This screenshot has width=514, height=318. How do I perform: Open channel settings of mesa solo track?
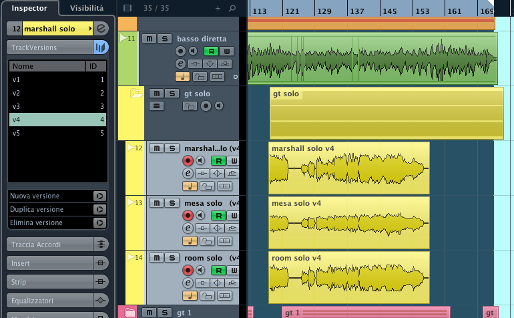[x=188, y=228]
